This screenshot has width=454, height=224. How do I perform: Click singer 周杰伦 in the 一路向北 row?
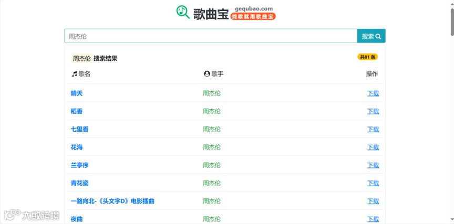pos(212,201)
